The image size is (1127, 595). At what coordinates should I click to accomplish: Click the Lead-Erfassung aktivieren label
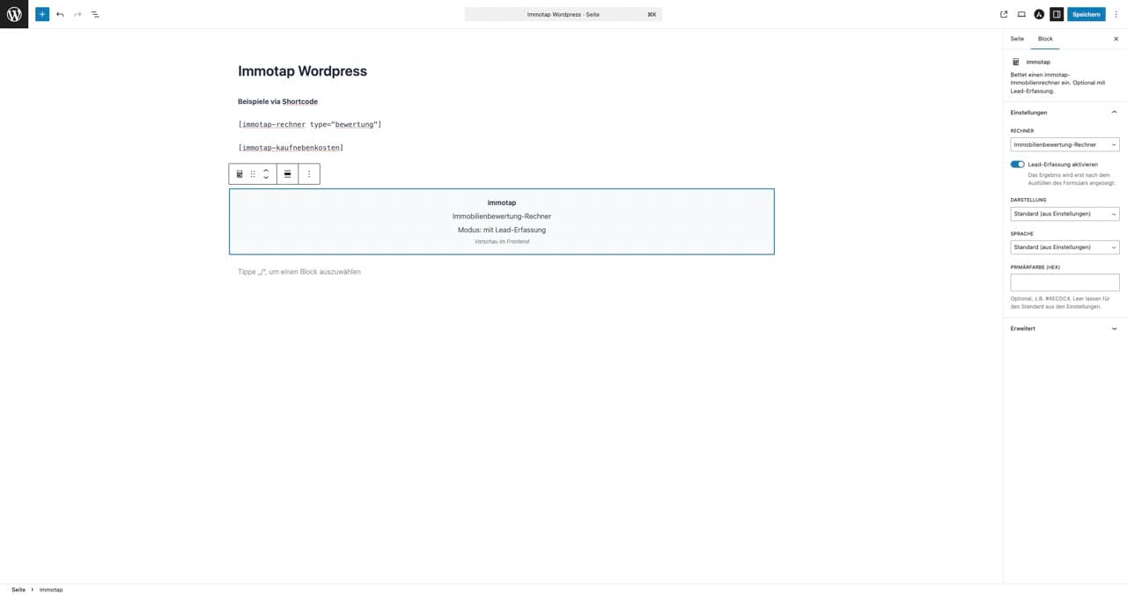[1063, 165]
